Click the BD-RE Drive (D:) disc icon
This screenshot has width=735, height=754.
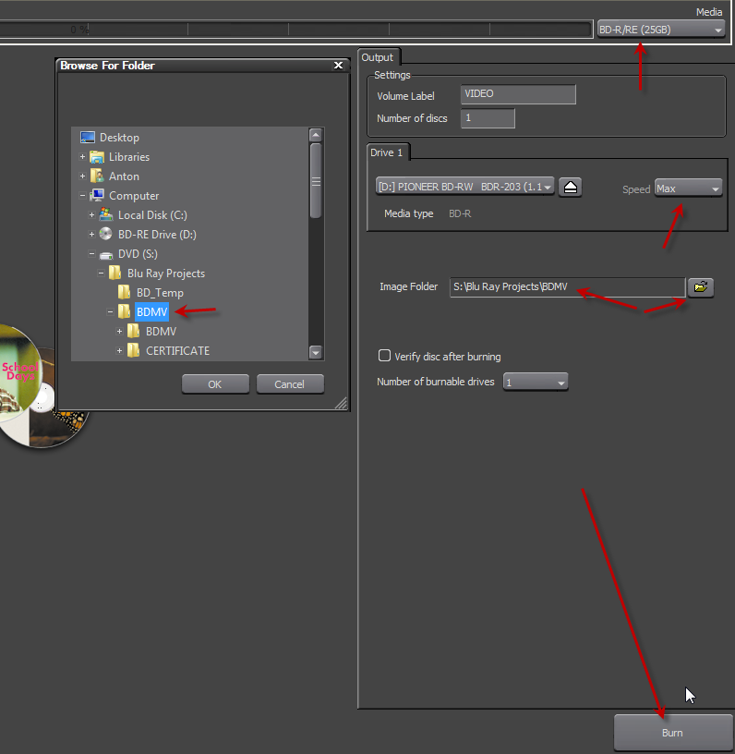[x=106, y=234]
